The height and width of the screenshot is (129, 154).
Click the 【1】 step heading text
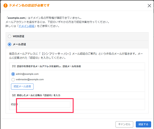tap(46, 66)
